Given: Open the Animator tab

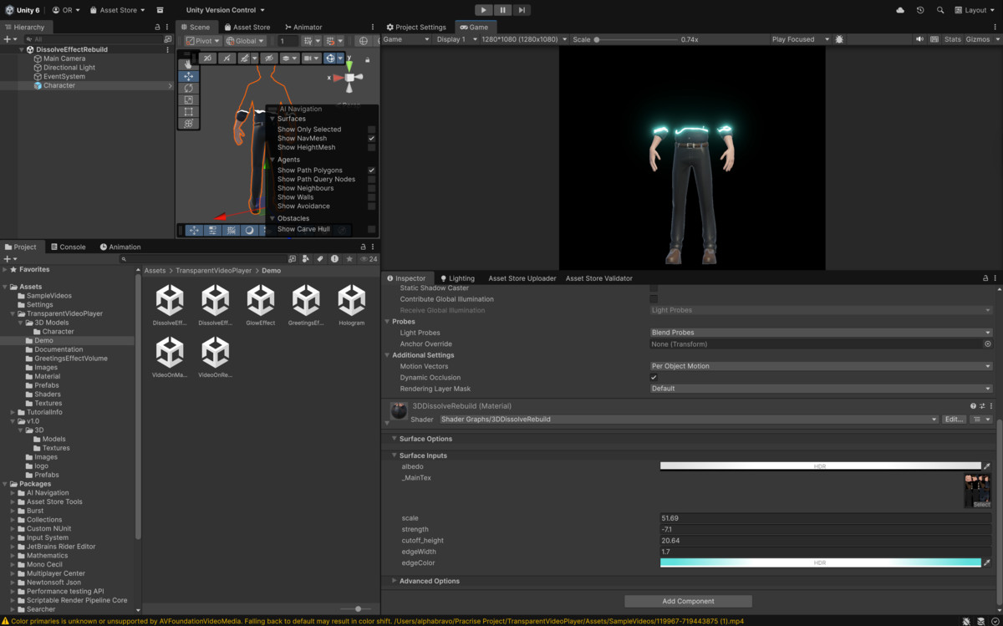Looking at the screenshot, I should coord(303,26).
